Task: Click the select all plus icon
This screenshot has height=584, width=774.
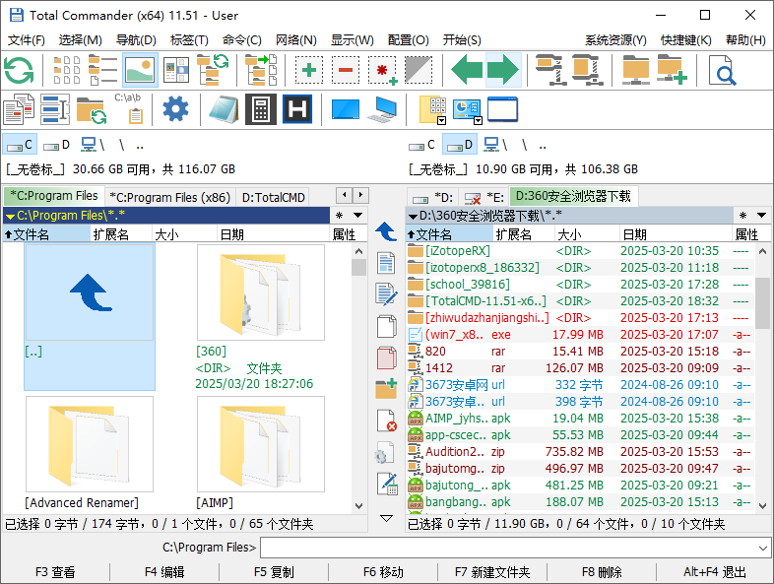Action: [x=309, y=70]
